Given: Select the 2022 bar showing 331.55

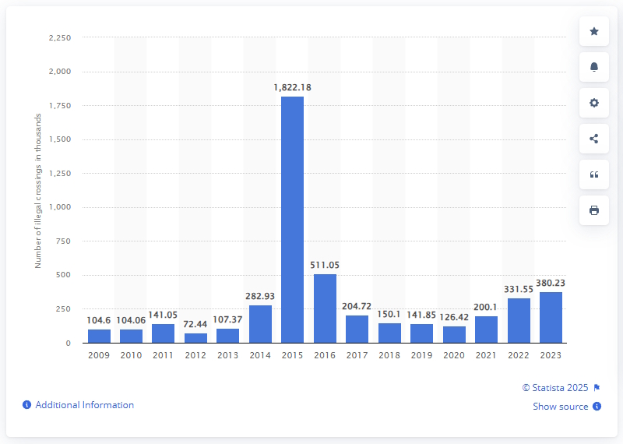Looking at the screenshot, I should (519, 321).
